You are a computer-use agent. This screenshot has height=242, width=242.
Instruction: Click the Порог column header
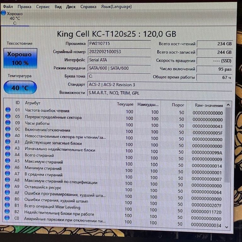(x=173, y=105)
